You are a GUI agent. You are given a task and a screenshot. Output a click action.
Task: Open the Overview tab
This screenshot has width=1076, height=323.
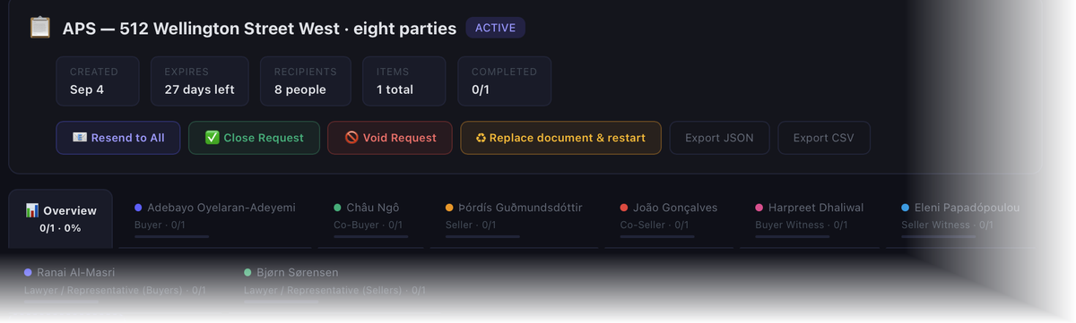coord(61,218)
